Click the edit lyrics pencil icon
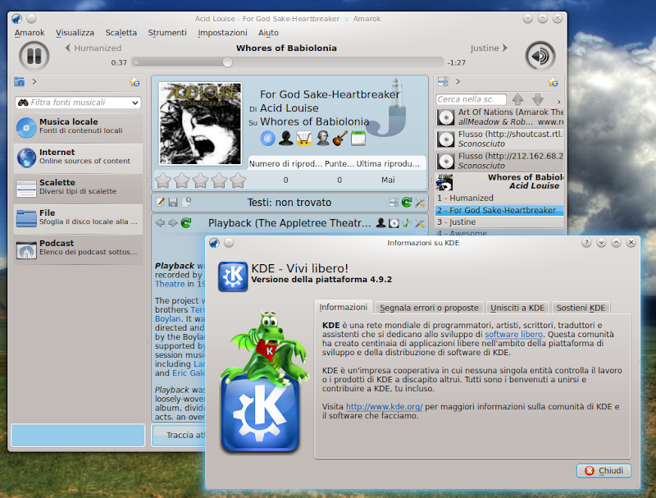656x498 pixels. tap(160, 203)
